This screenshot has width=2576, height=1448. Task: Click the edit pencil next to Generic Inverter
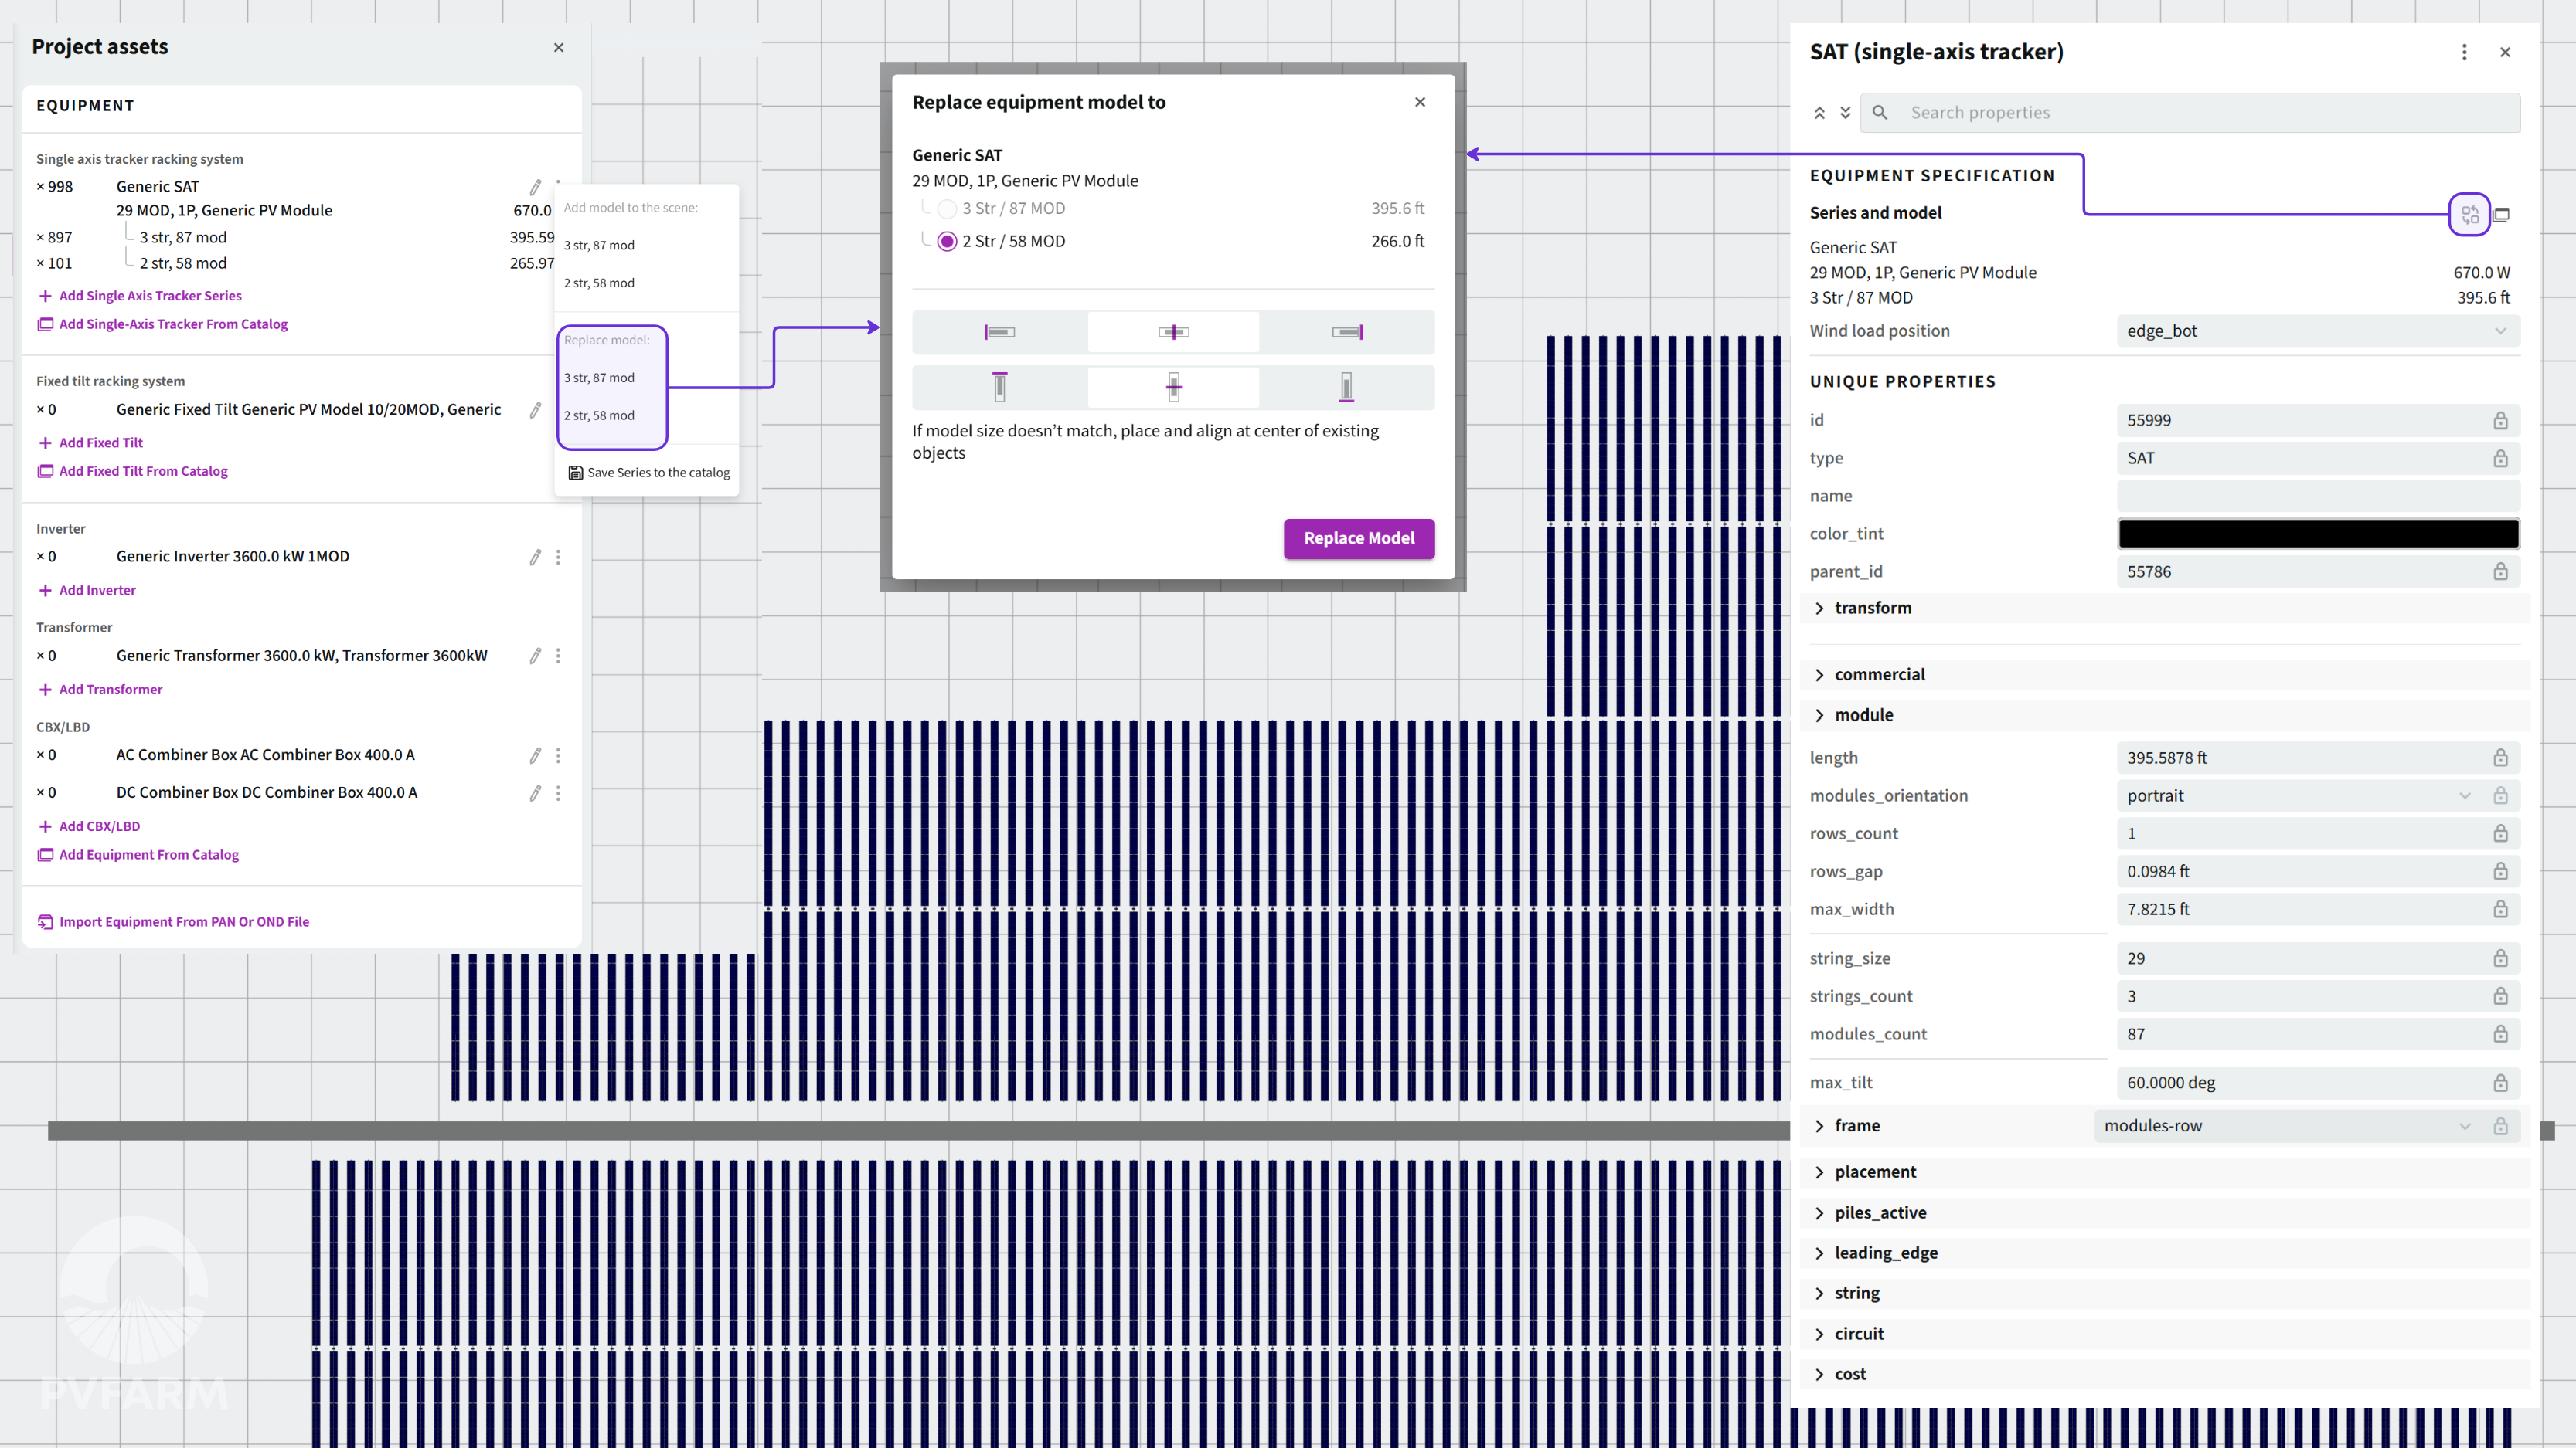click(535, 557)
